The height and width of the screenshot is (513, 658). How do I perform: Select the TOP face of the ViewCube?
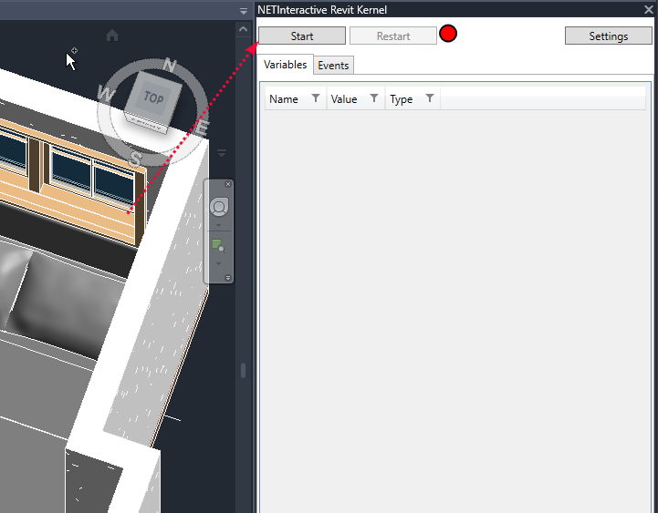pos(153,97)
